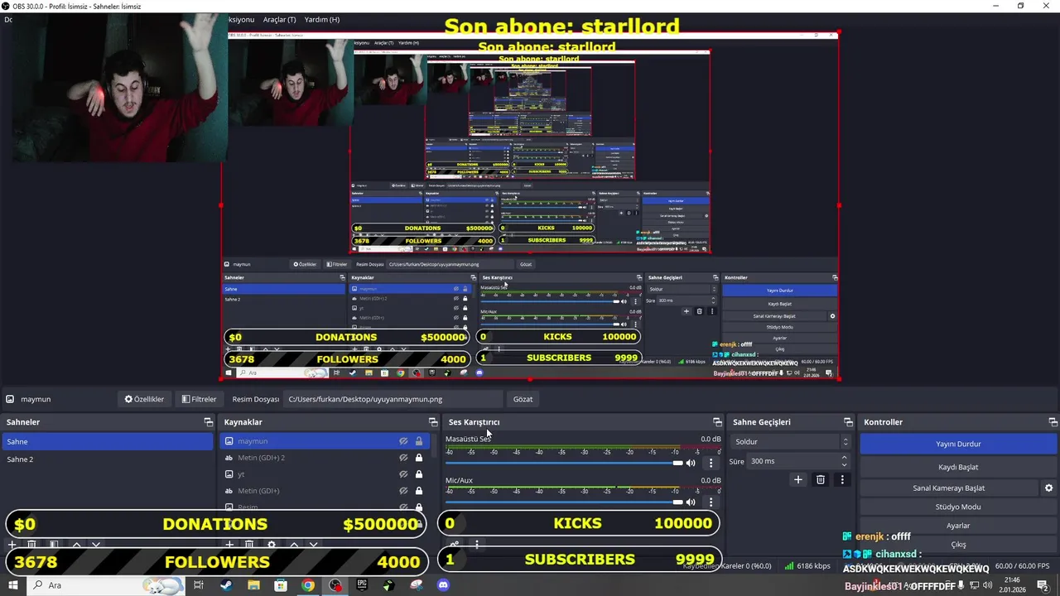Open Google Chrome from the taskbar

[x=307, y=585]
